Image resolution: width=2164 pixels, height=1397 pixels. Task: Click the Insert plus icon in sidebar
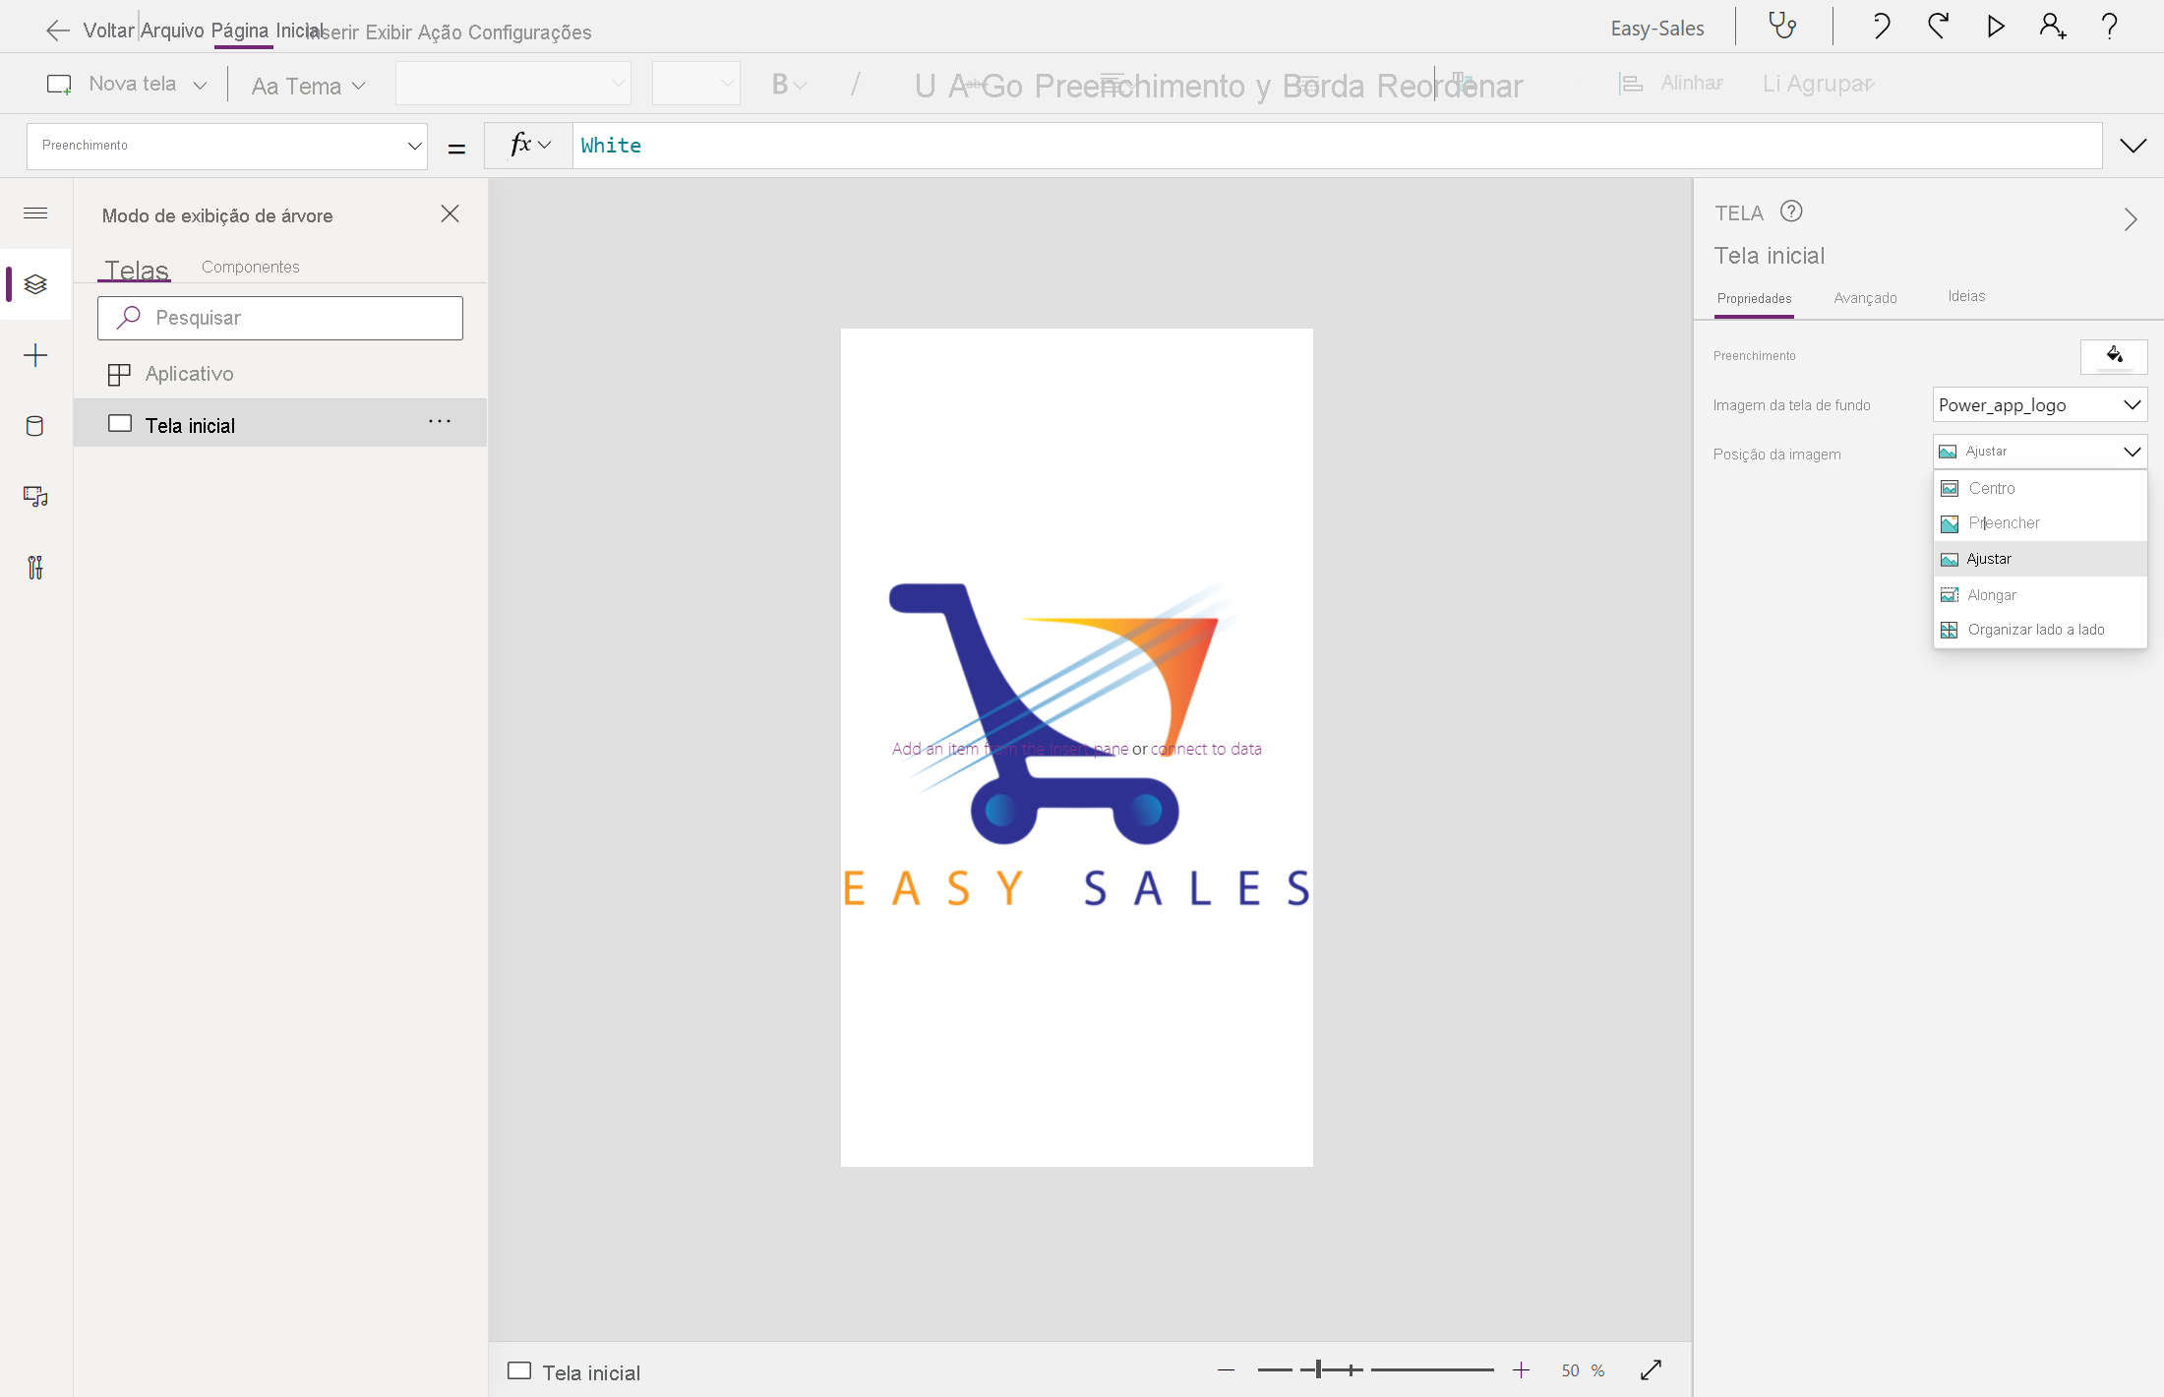(x=35, y=355)
